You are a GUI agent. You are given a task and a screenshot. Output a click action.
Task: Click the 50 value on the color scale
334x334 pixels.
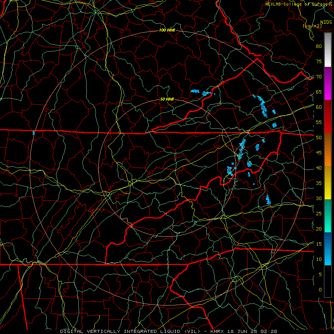[x=319, y=138]
